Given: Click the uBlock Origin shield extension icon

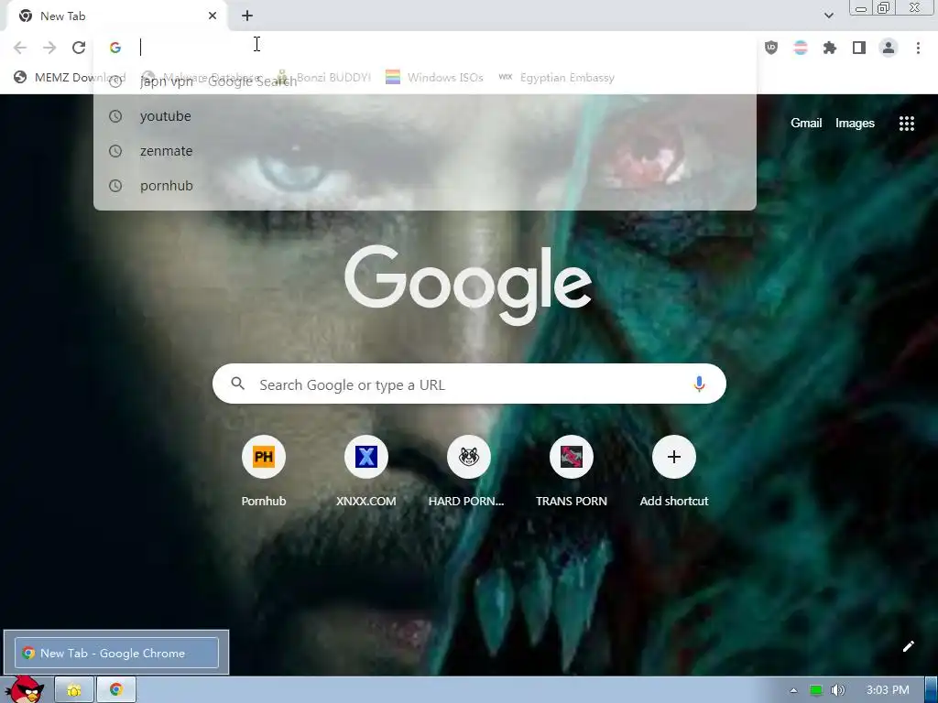Looking at the screenshot, I should 771,48.
